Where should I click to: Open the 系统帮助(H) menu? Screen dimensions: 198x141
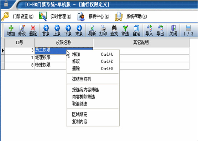coord(131,16)
